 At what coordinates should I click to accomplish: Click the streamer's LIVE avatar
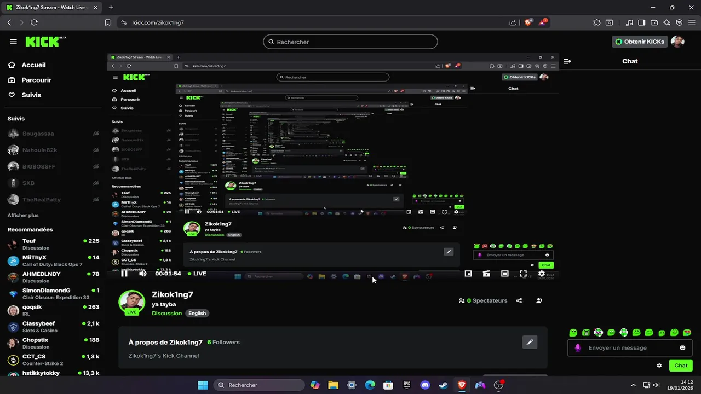[x=131, y=303]
